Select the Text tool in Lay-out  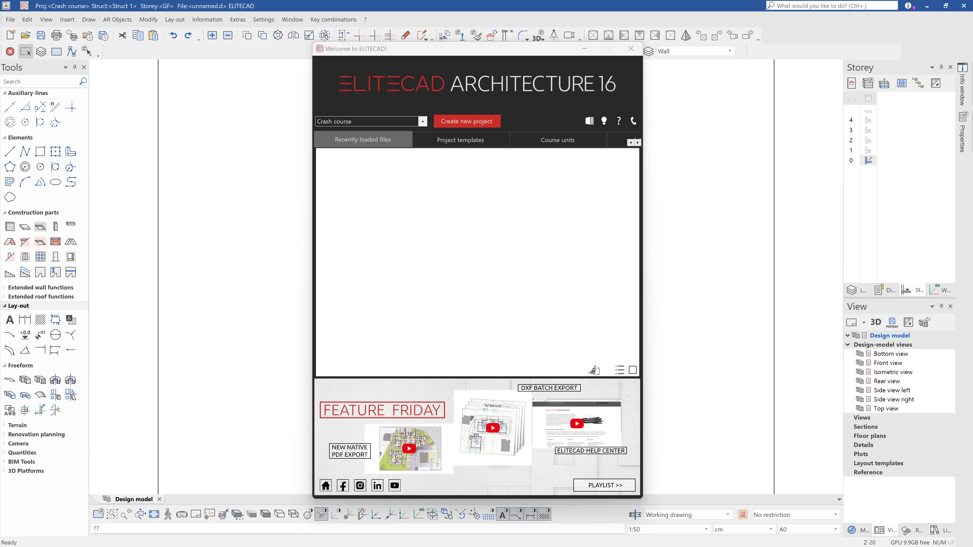point(10,320)
